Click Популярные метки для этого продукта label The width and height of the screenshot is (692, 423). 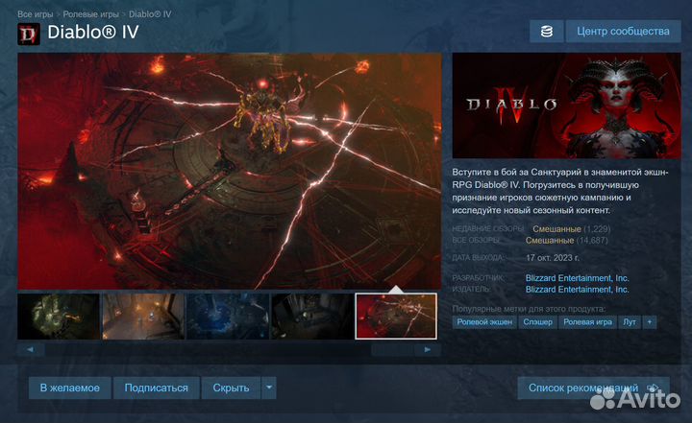coord(529,309)
